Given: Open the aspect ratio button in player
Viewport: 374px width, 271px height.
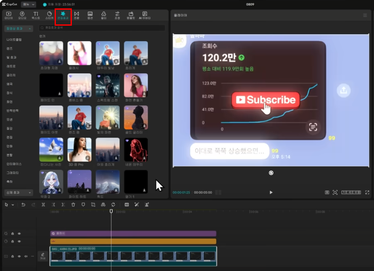Looking at the screenshot, I should pos(351,192).
